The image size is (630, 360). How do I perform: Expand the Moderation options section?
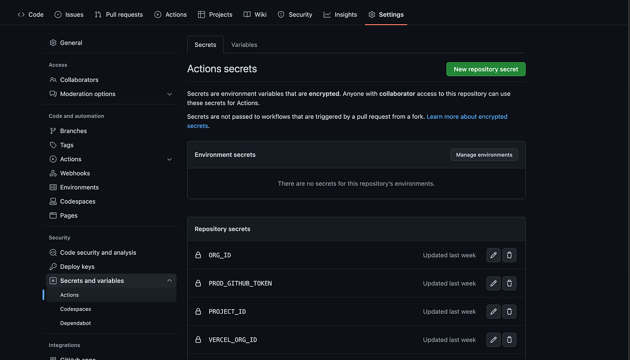pyautogui.click(x=169, y=93)
